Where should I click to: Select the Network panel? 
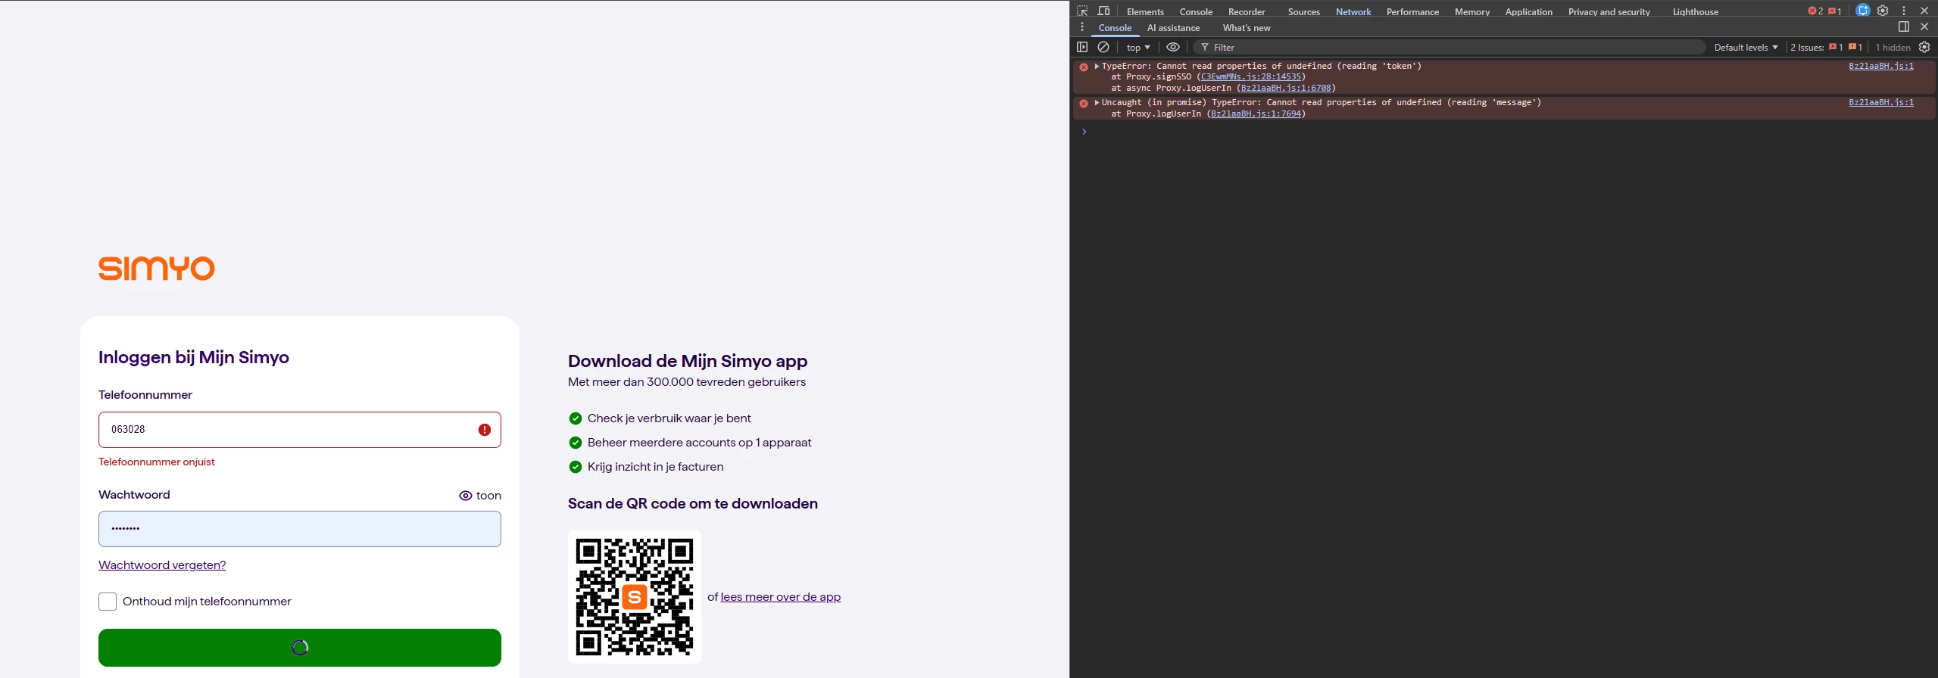tap(1353, 11)
